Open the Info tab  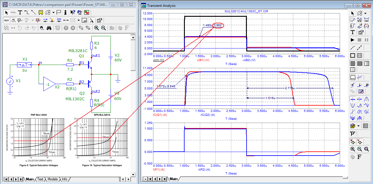point(64,179)
